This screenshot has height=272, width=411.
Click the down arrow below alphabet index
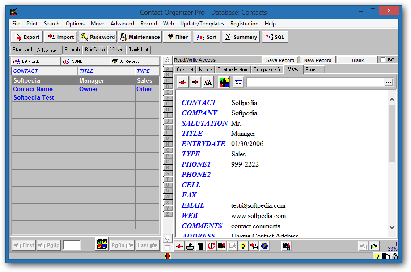coord(167,238)
